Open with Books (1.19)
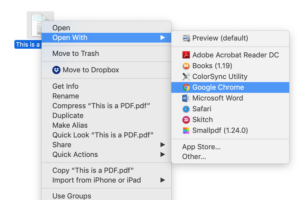The height and width of the screenshot is (200, 300). point(230,66)
